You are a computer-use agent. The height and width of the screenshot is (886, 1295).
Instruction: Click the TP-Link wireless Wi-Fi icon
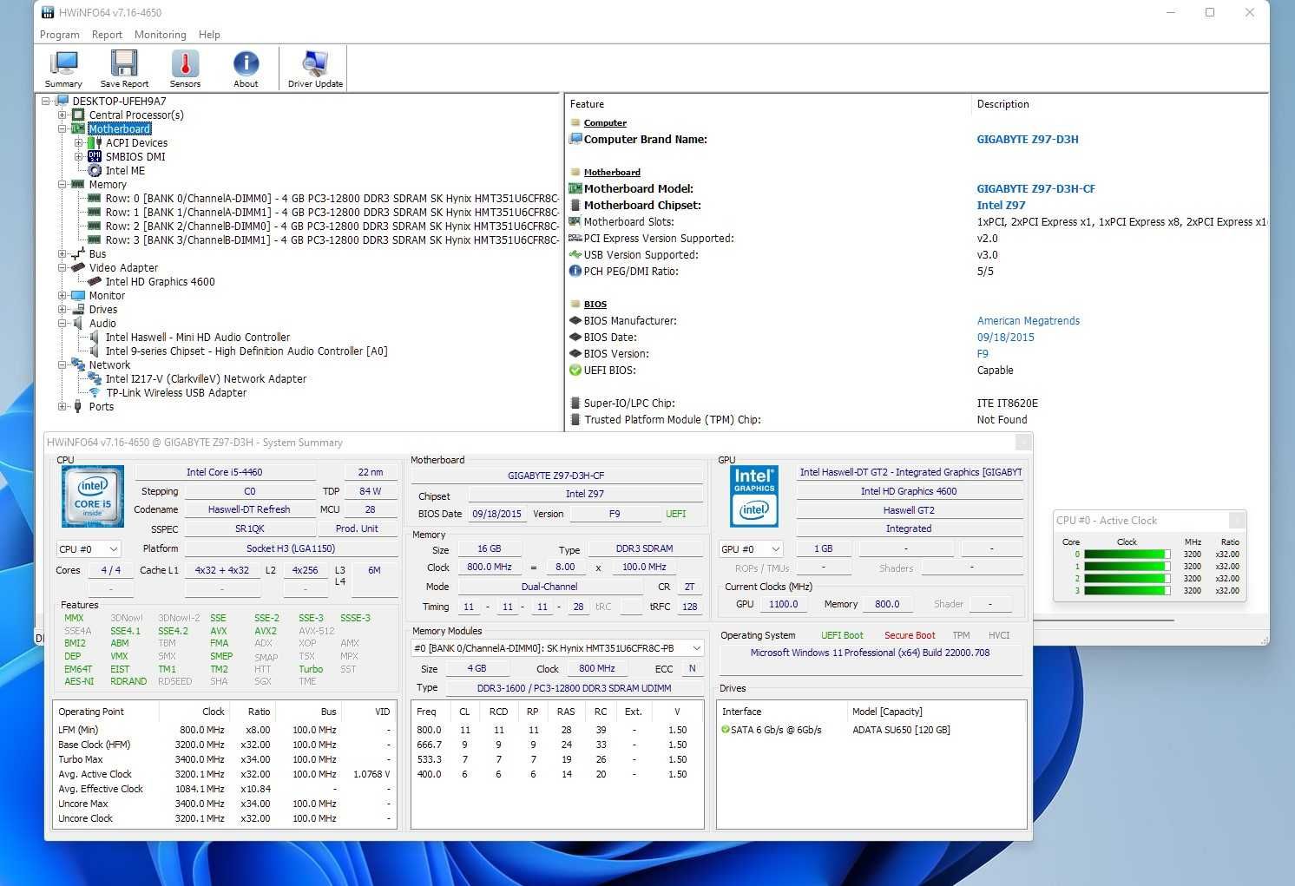(95, 393)
